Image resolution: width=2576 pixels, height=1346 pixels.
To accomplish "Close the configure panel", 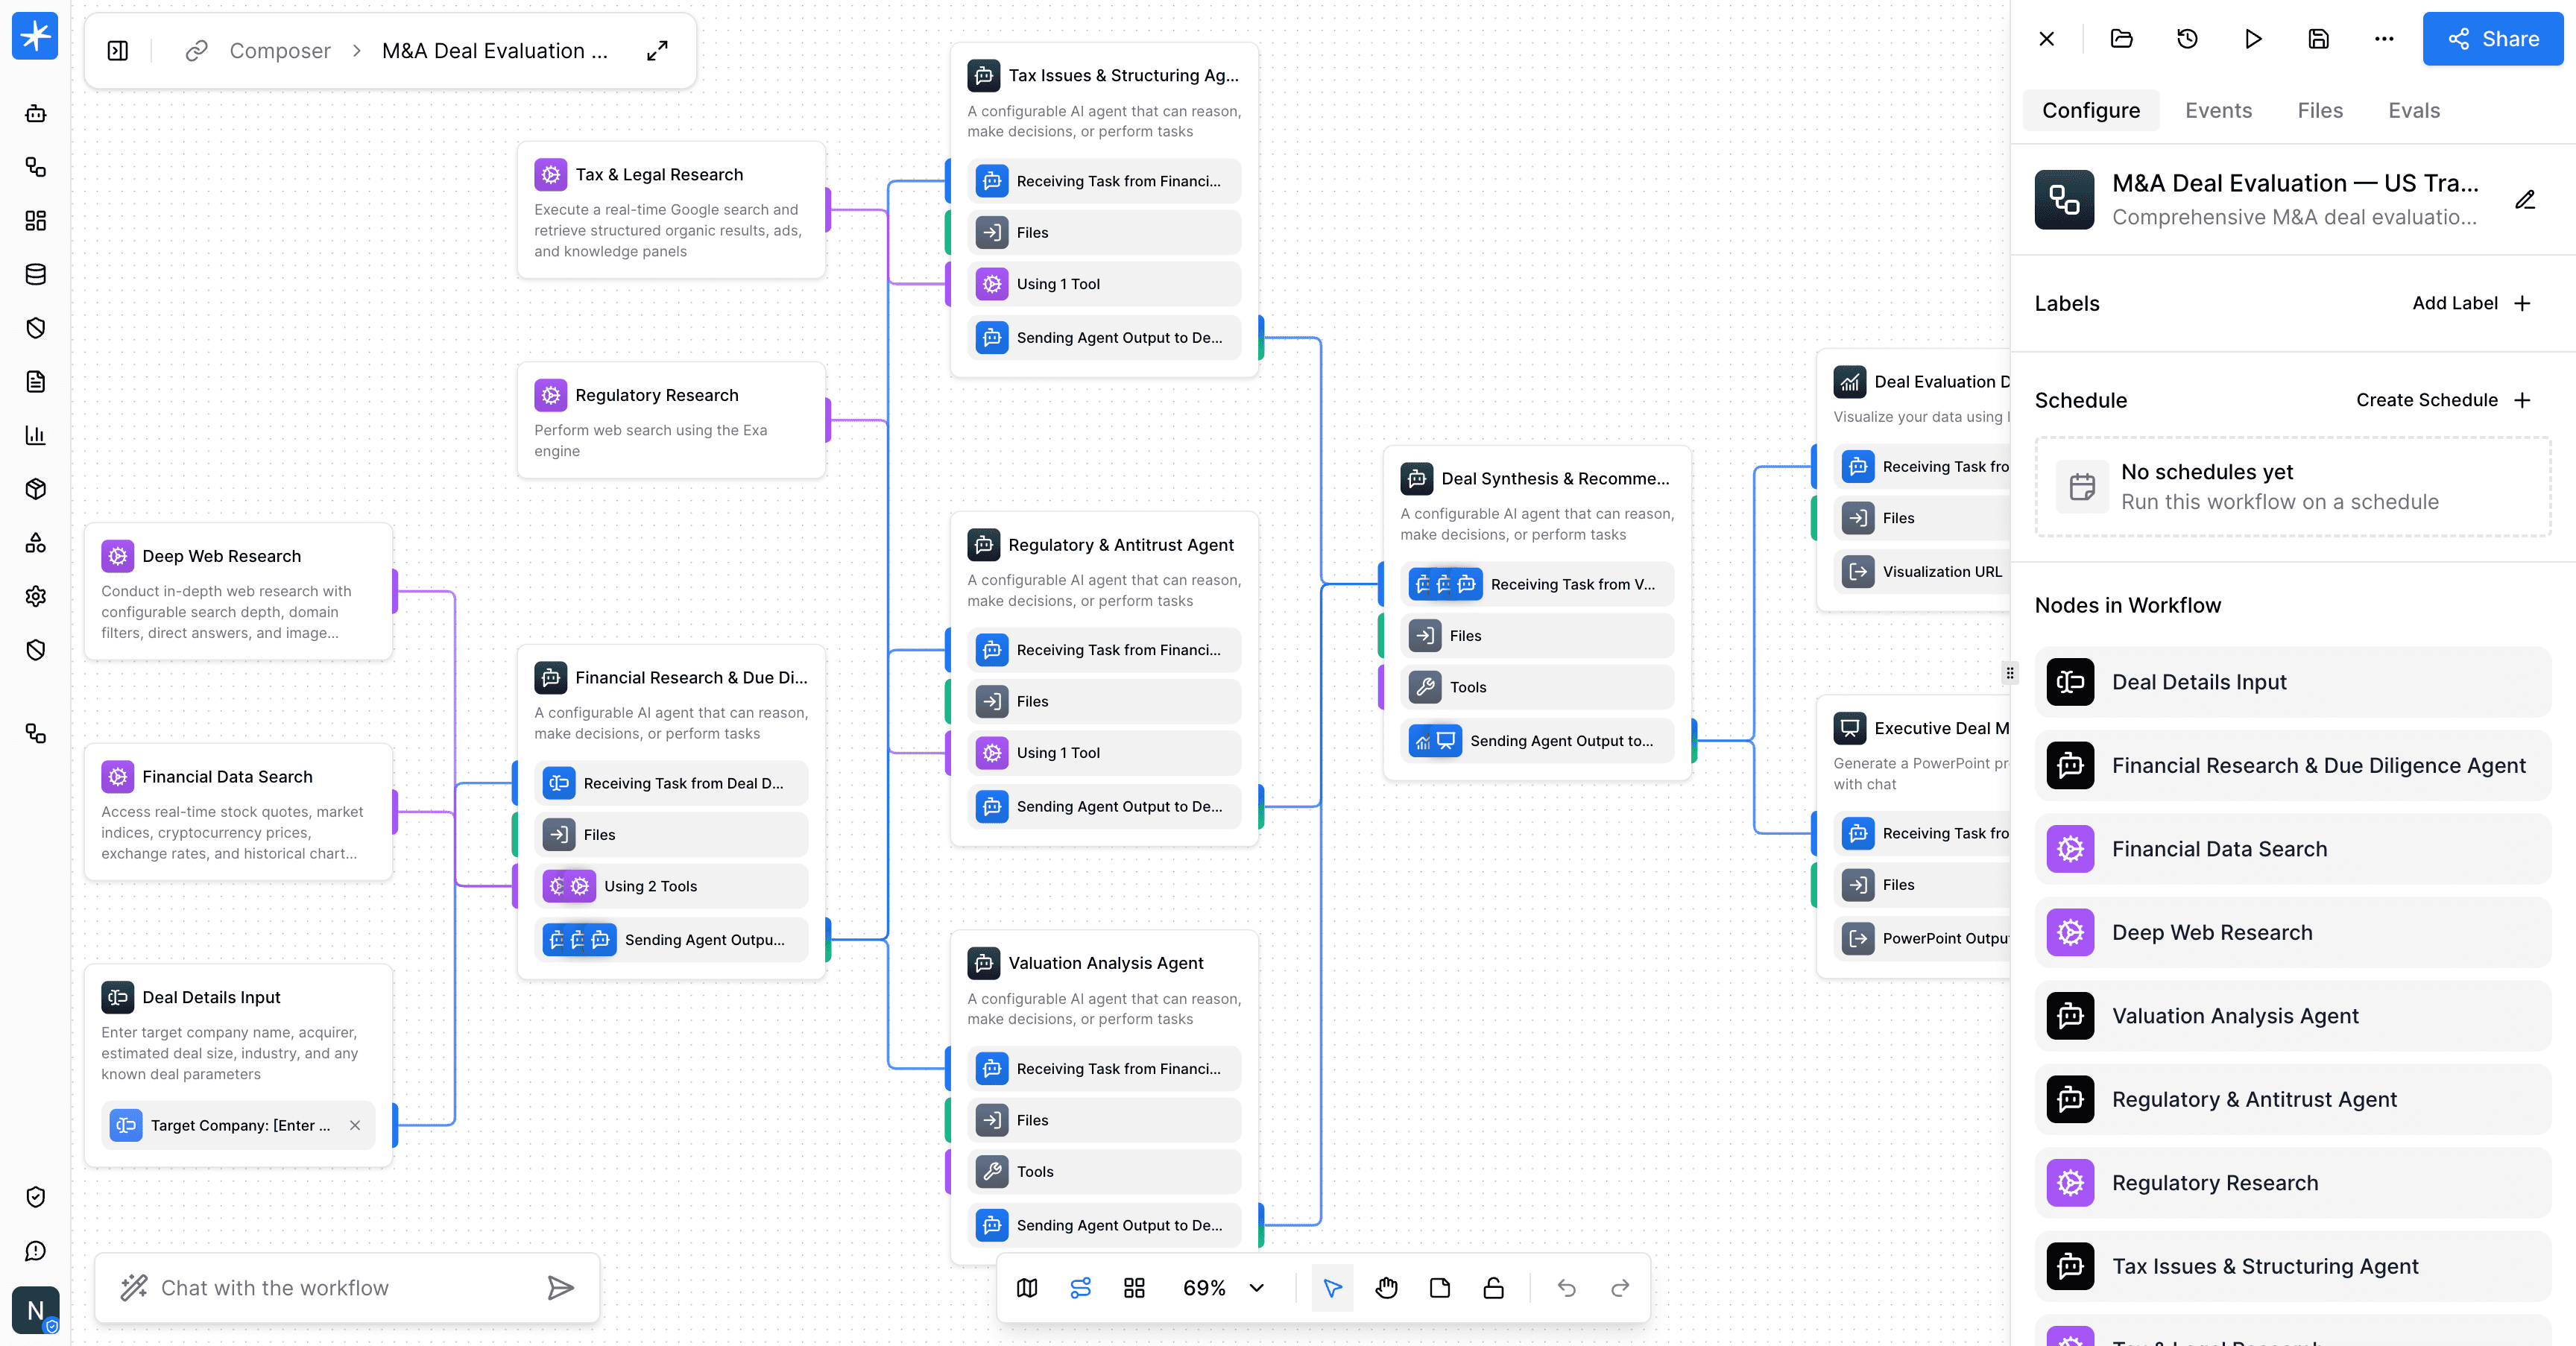I will [x=2047, y=39].
